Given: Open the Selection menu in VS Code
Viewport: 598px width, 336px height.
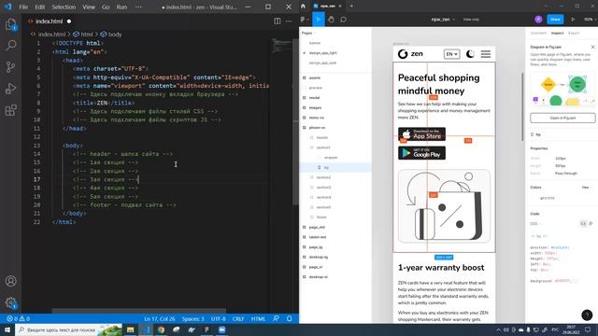Looking at the screenshot, I should 64,7.
